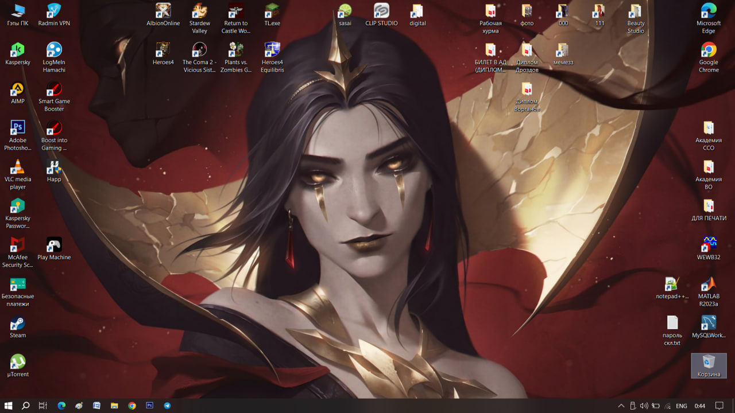This screenshot has height=413, width=735.
Task: Click the taskbar search button
Action: tap(26, 406)
